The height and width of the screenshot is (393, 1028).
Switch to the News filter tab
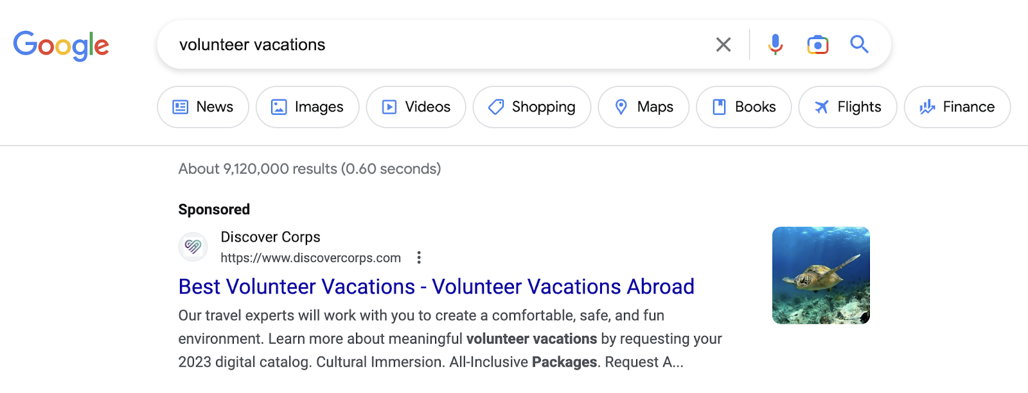pos(203,107)
